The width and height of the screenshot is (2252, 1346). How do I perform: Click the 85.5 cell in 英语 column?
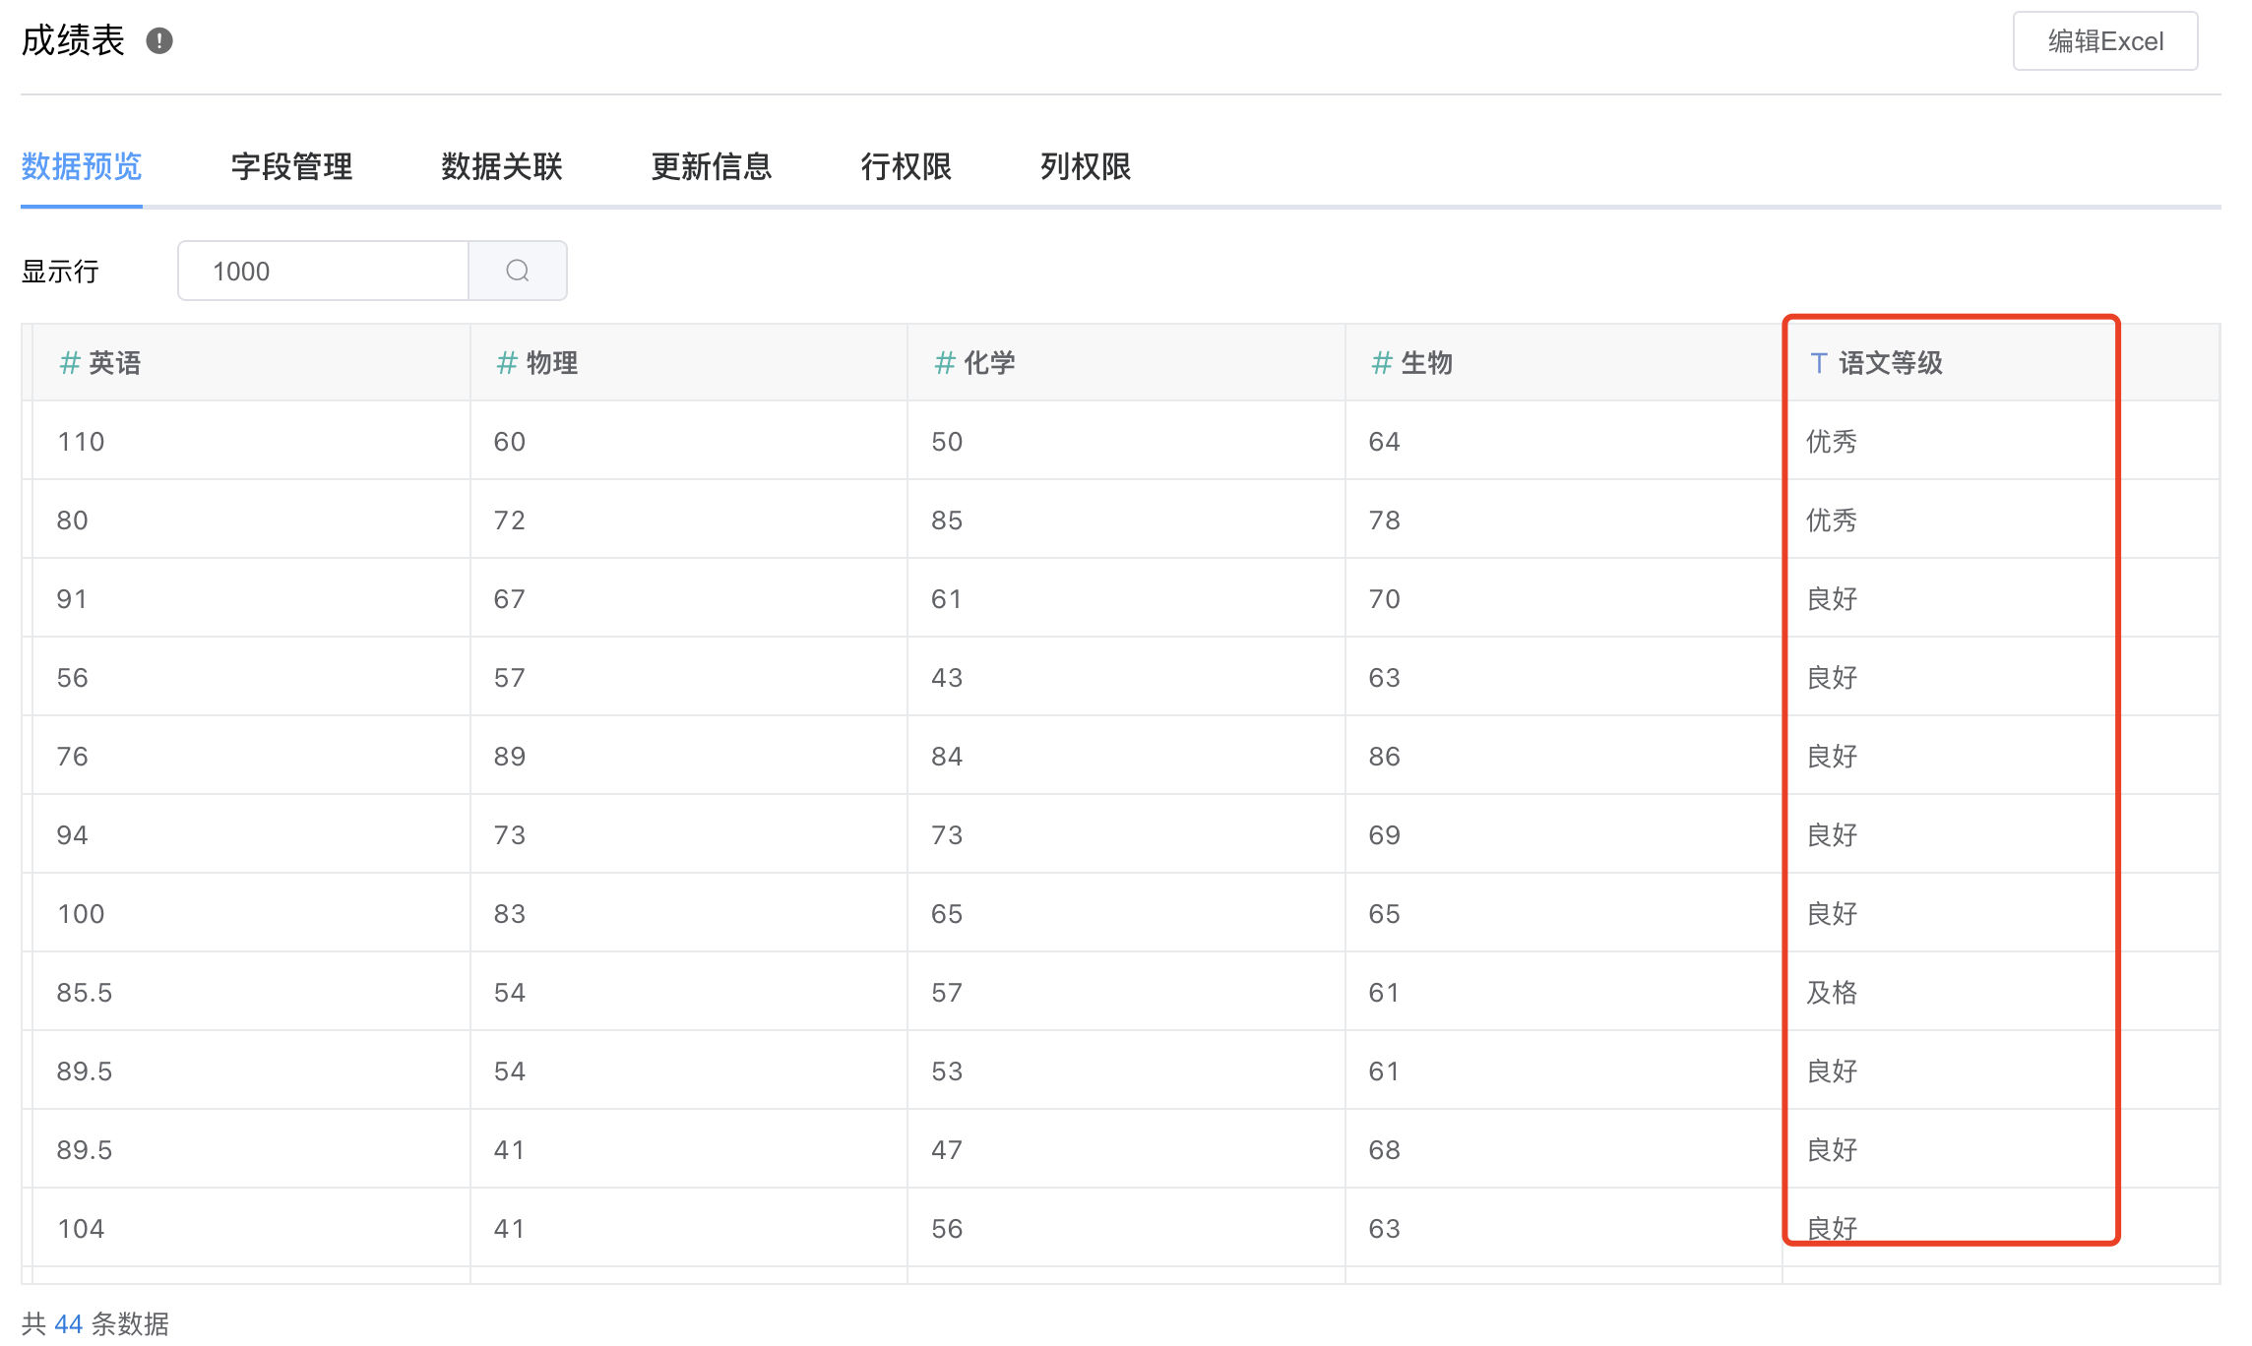pyautogui.click(x=85, y=992)
